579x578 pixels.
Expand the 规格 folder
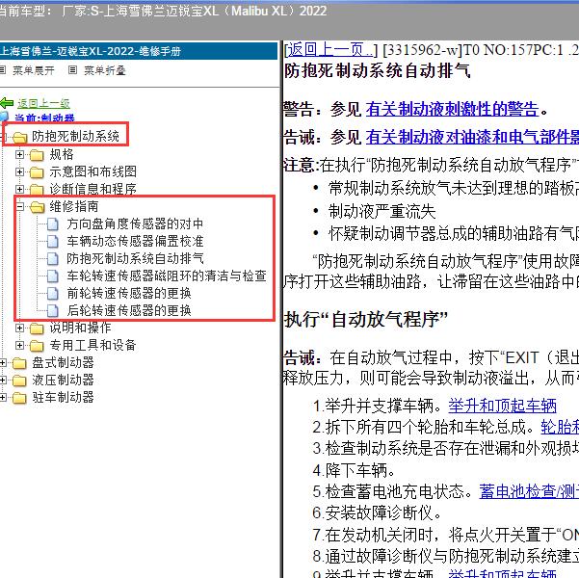(19, 154)
